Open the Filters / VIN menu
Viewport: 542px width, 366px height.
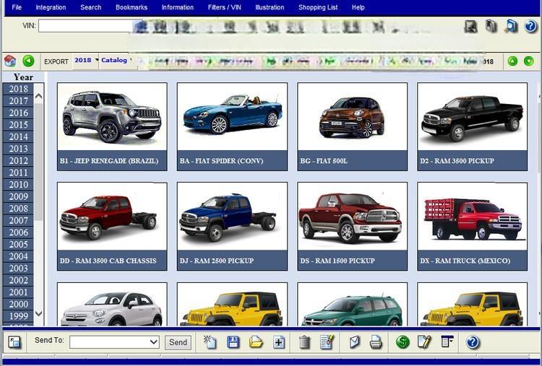coord(225,7)
